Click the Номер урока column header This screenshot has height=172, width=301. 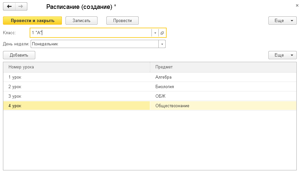click(x=76, y=67)
